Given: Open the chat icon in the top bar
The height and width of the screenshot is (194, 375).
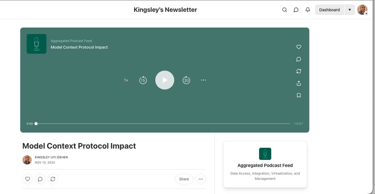Looking at the screenshot, I should coord(296,9).
